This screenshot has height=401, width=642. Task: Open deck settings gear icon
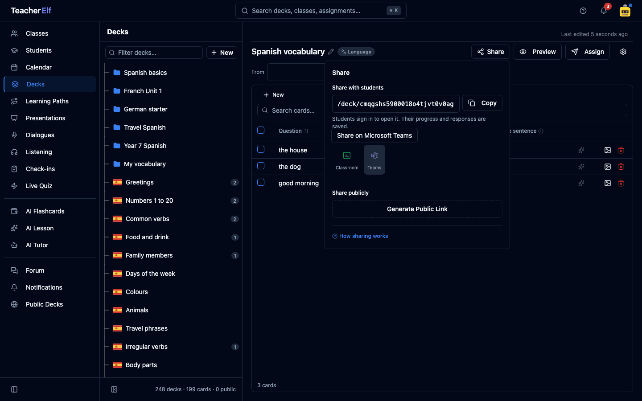coord(623,52)
